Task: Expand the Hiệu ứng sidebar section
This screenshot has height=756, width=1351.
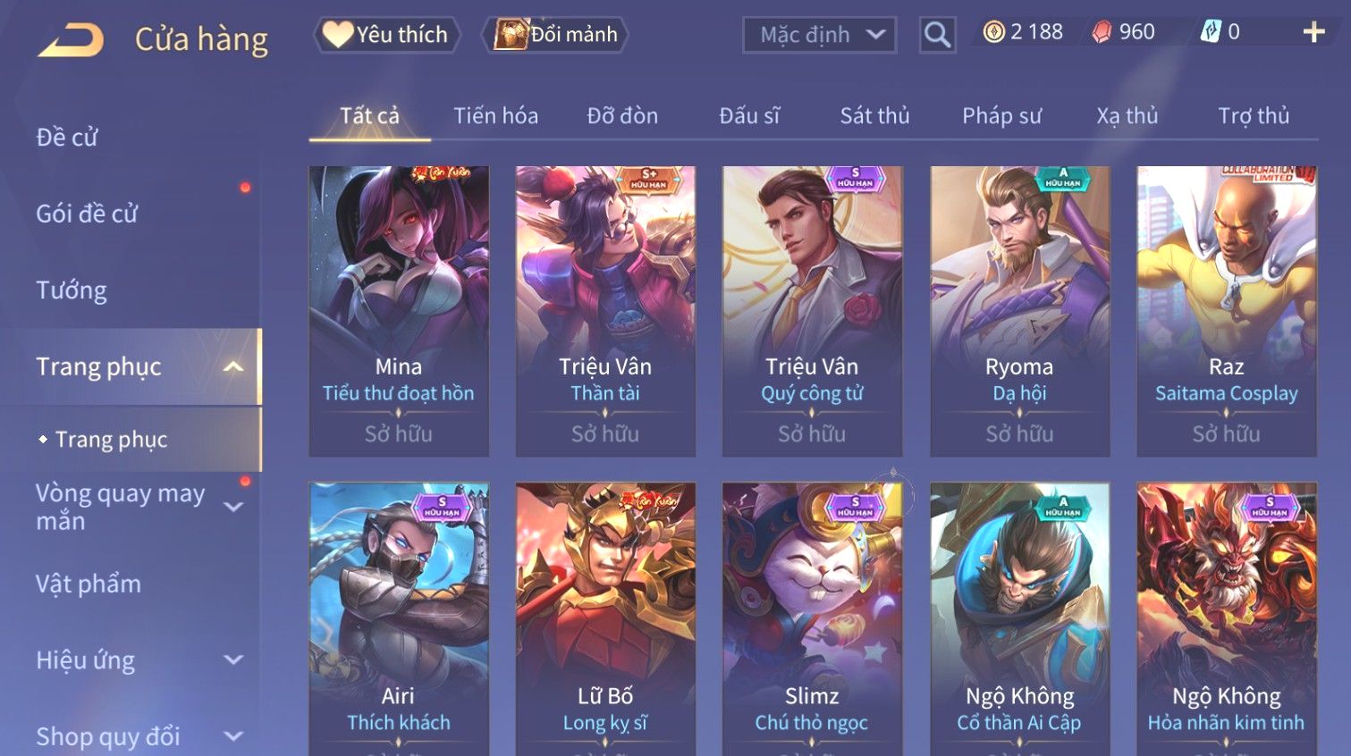Action: 233,659
